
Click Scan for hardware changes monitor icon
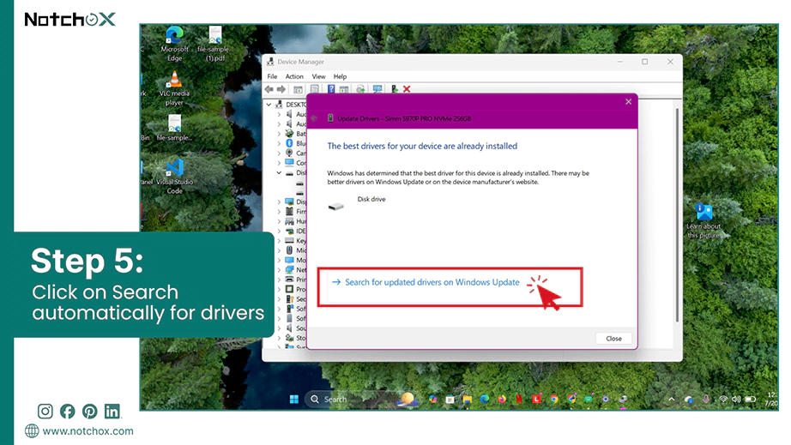[377, 89]
